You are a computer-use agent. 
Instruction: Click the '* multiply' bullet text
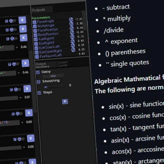pos(117,18)
